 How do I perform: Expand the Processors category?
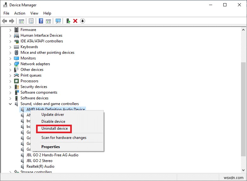coord(10,81)
